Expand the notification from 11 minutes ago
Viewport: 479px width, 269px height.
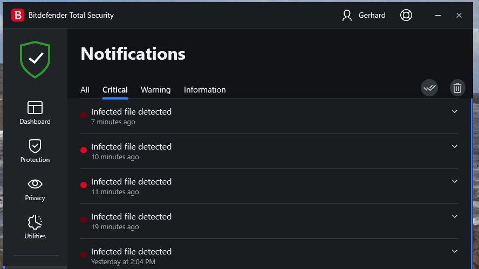click(x=454, y=181)
